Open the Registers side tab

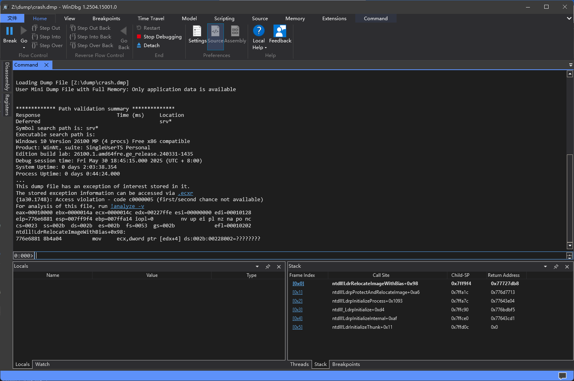point(7,105)
